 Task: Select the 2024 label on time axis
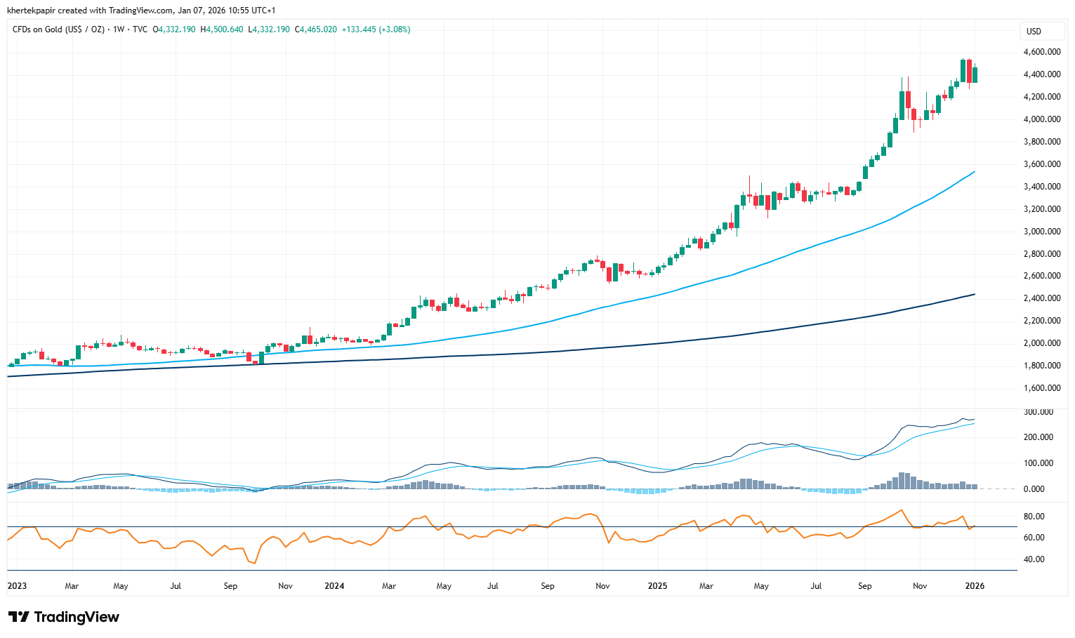pos(334,586)
